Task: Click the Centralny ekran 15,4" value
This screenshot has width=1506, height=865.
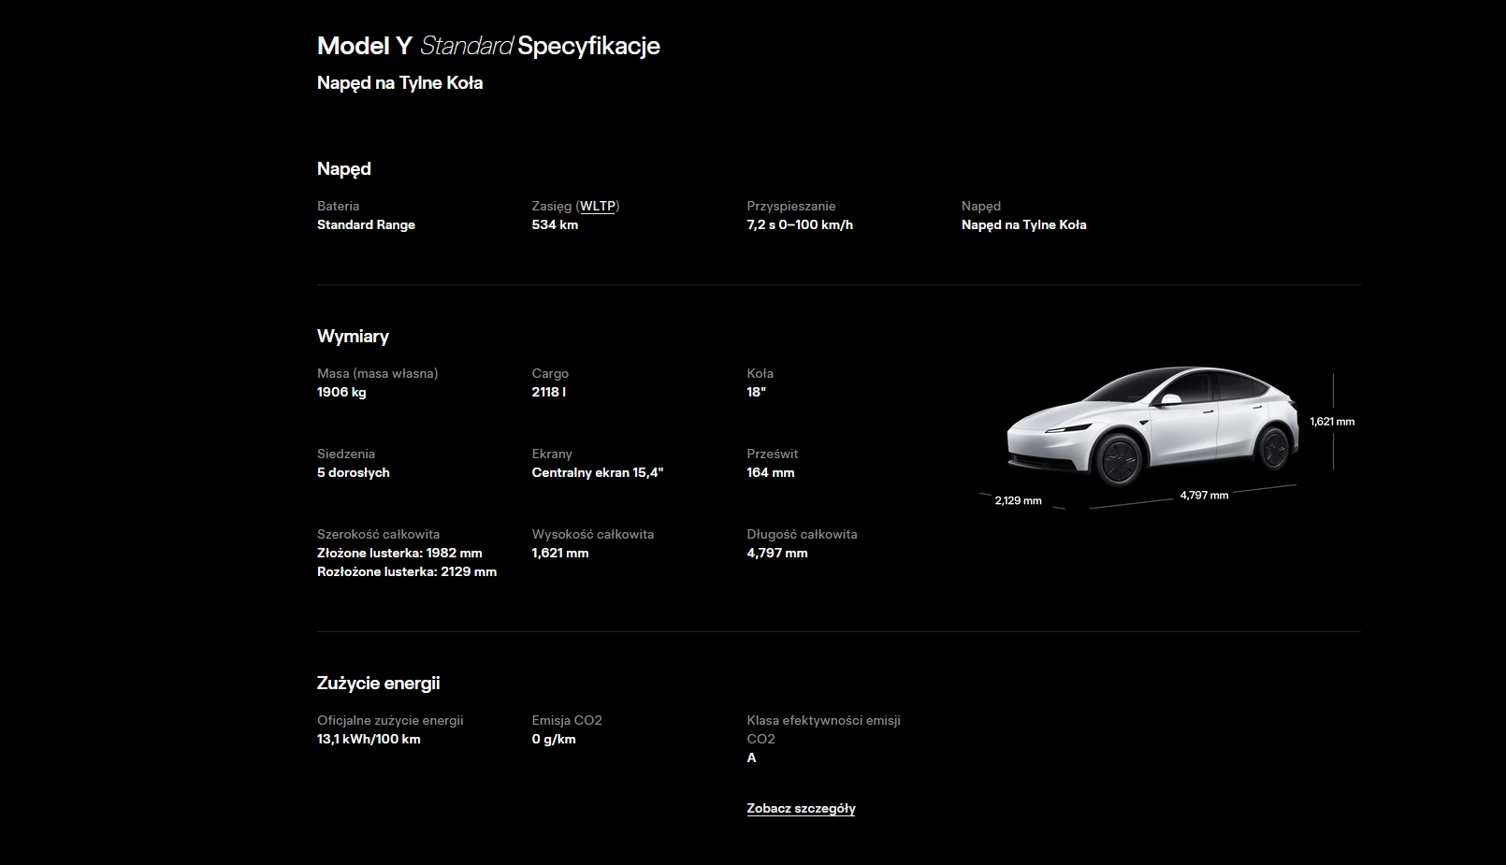Action: 598,473
